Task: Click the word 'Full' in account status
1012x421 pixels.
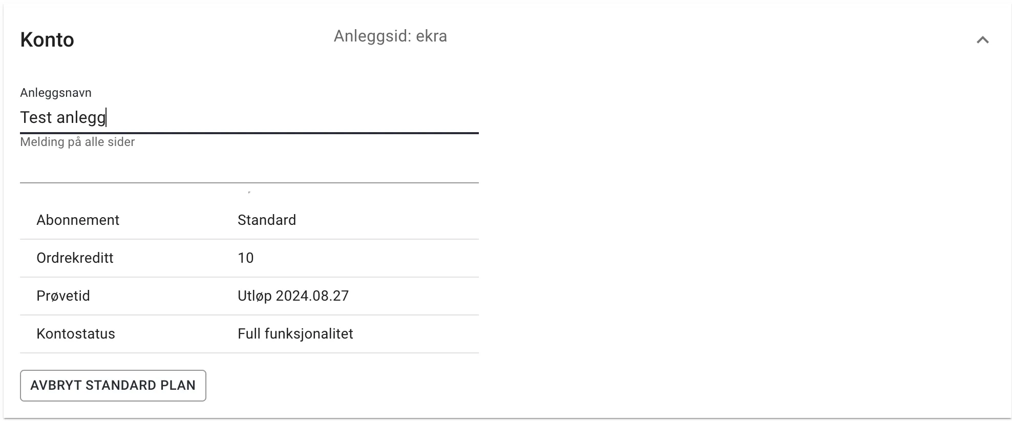Action: pos(249,334)
